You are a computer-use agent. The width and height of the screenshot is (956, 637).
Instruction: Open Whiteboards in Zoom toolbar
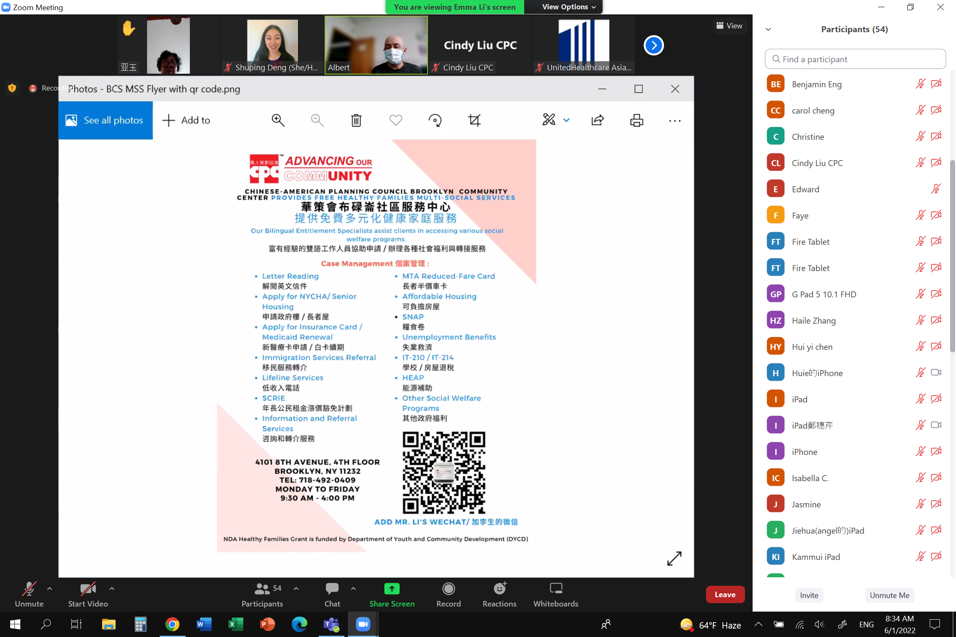coord(556,595)
